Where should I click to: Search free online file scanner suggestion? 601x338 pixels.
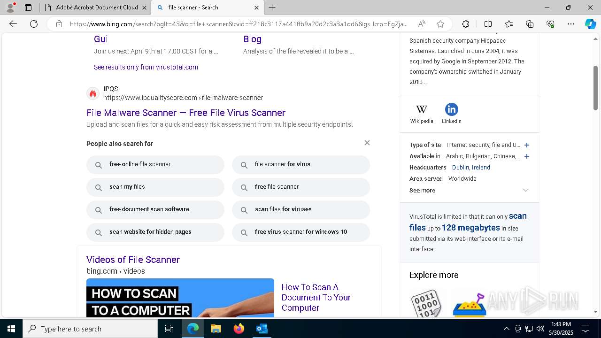(155, 164)
